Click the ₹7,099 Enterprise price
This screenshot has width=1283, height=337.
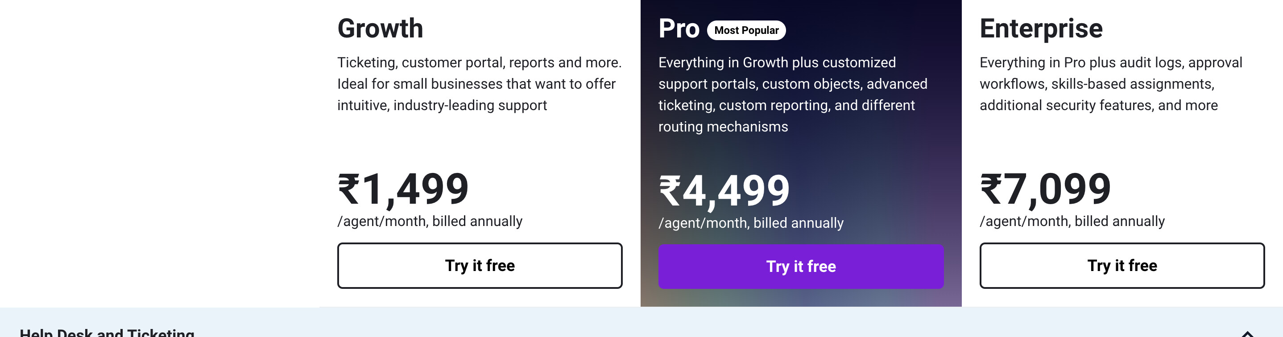point(1046,189)
